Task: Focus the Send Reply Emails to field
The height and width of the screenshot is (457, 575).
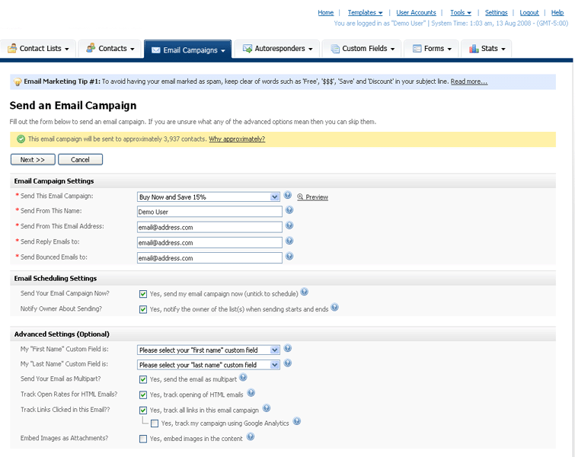Action: [x=209, y=242]
